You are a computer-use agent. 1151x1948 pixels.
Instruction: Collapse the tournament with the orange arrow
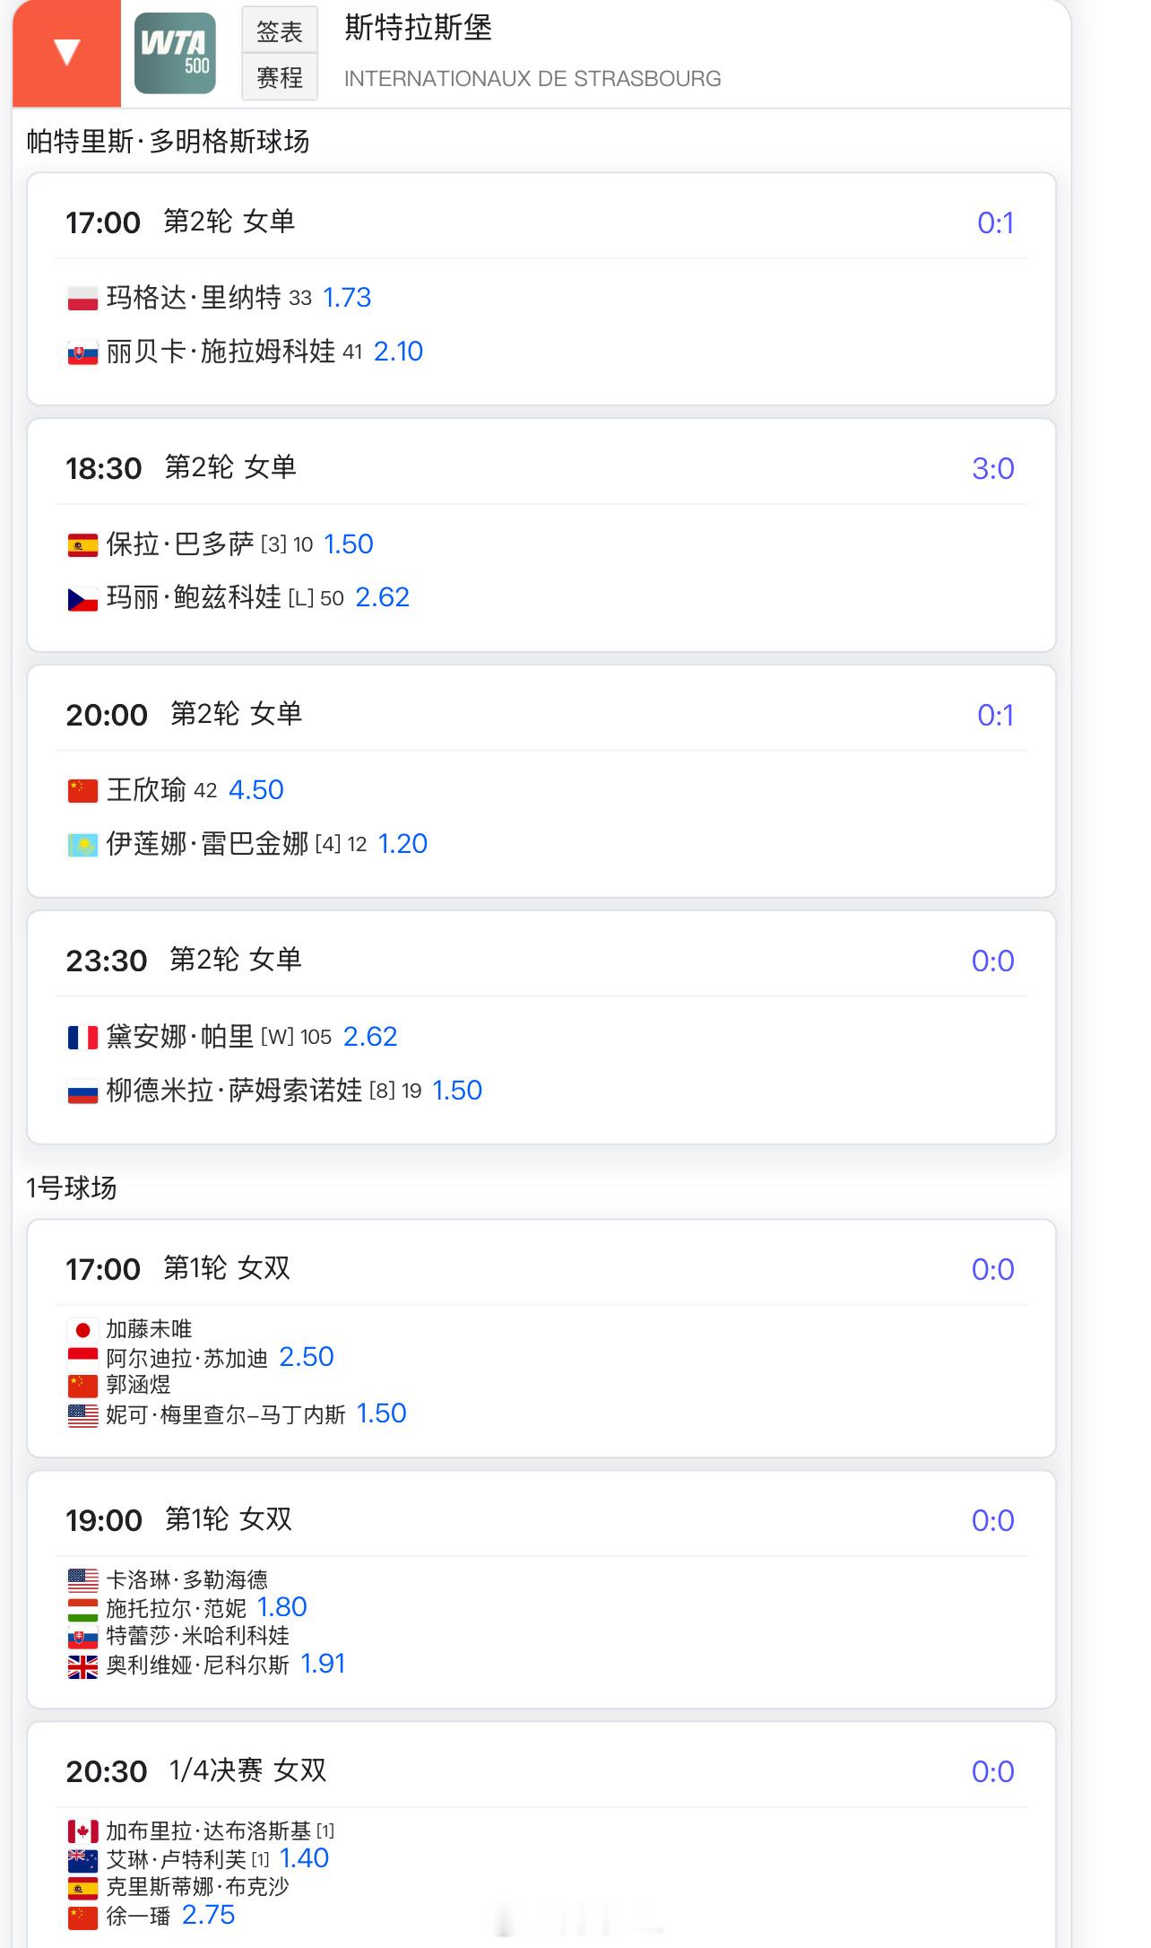[x=66, y=53]
